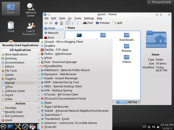This screenshot has height=130, width=174.
Task: Switch to icons view mode
Action: (x=68, y=23)
